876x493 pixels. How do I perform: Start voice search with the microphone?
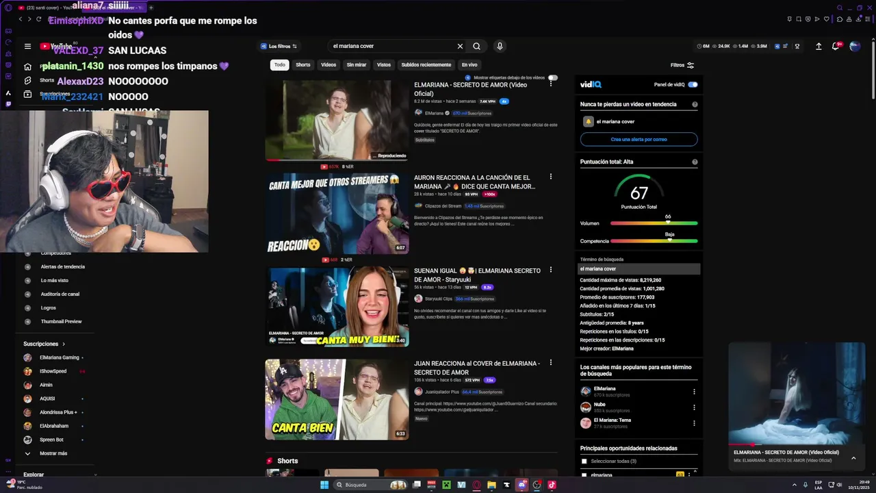500,46
